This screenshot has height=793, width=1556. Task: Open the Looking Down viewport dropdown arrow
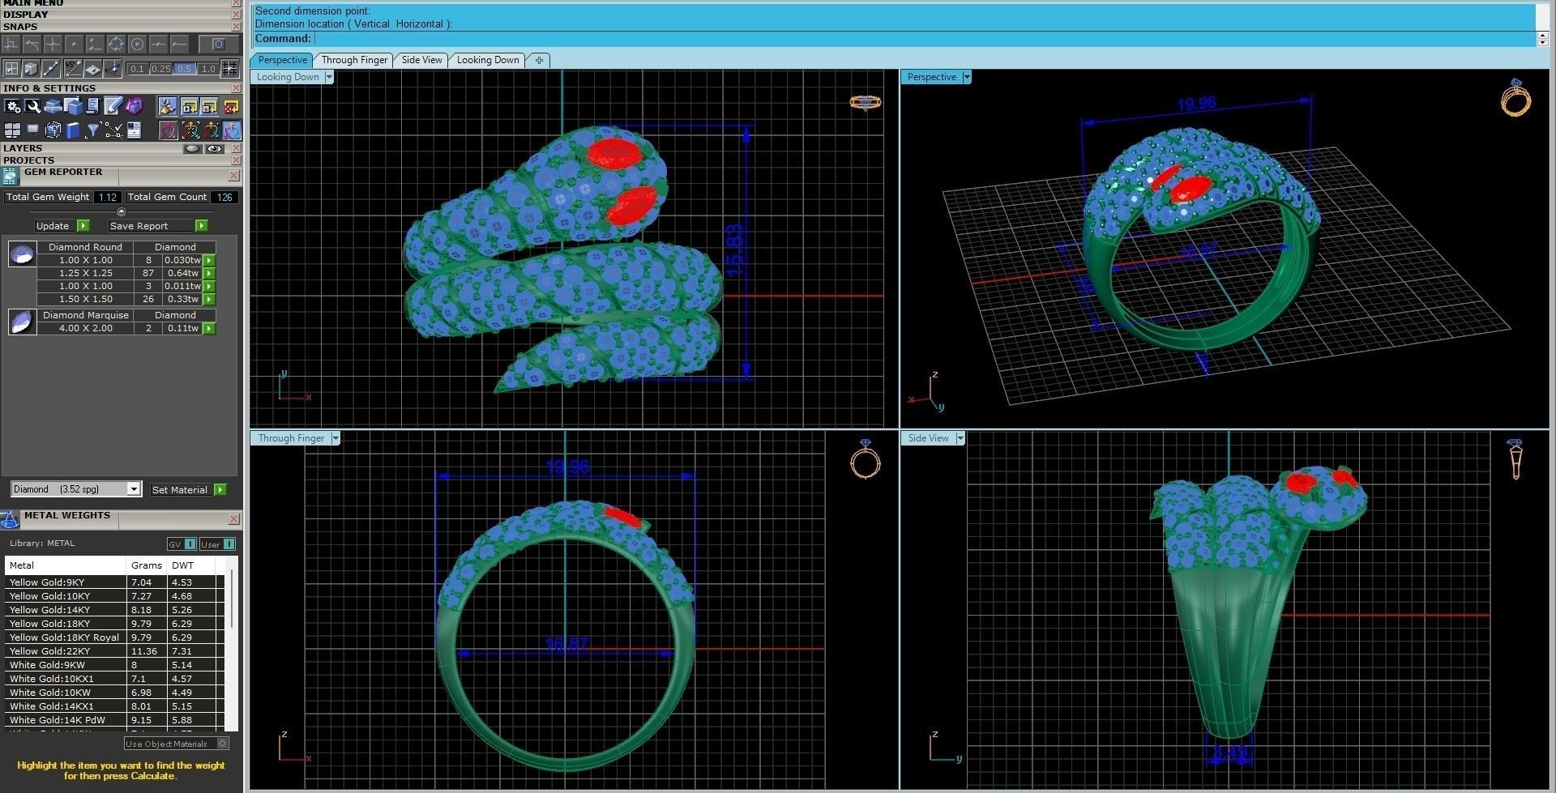pos(329,77)
